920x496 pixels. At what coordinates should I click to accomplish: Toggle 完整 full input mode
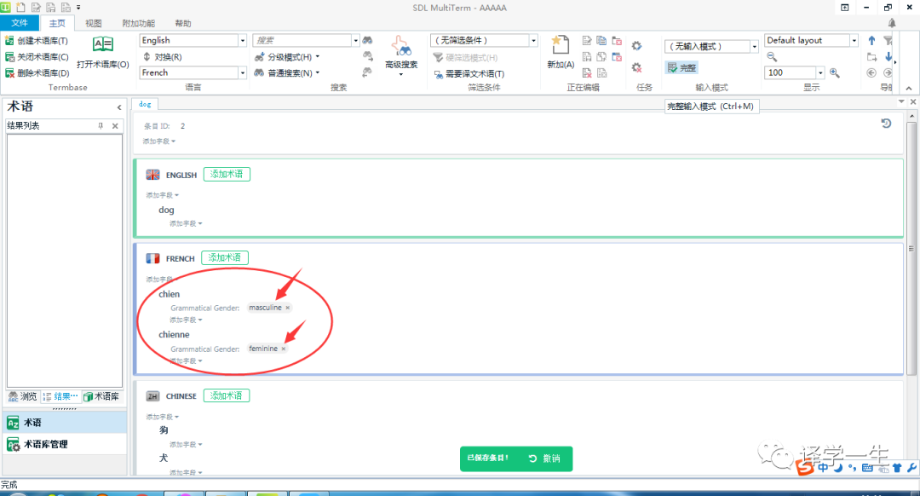(681, 68)
